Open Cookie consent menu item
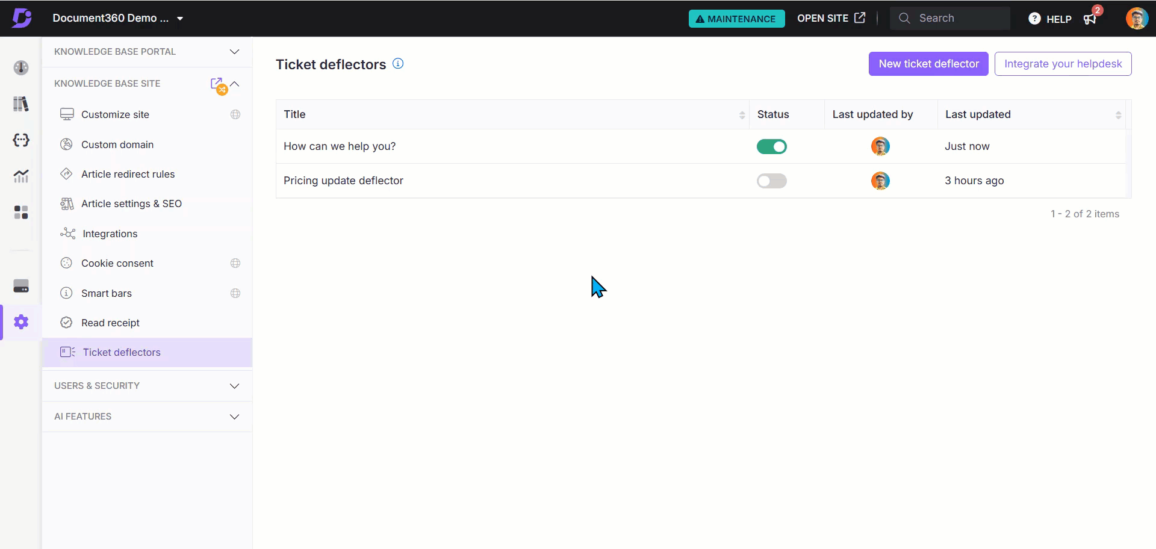Image resolution: width=1156 pixels, height=549 pixels. tap(147, 263)
